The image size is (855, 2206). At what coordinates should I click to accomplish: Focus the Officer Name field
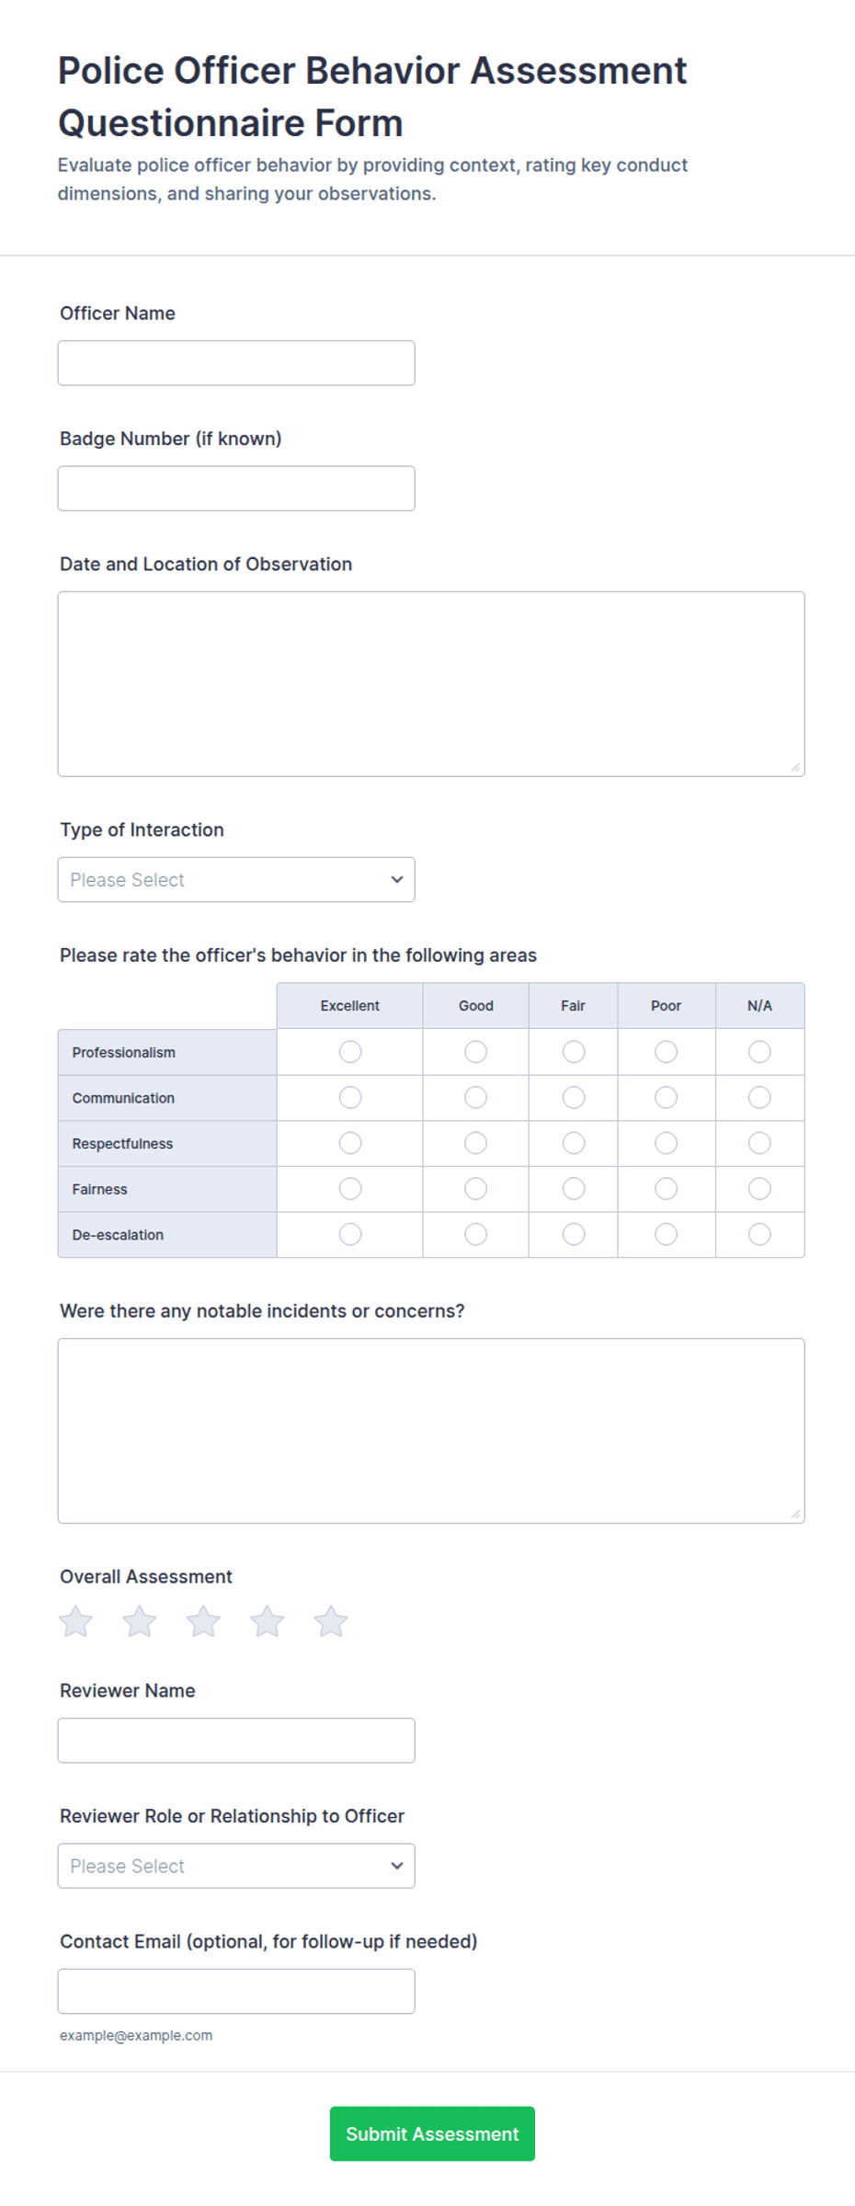[236, 363]
